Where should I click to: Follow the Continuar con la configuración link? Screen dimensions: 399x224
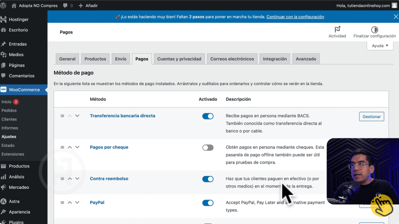pyautogui.click(x=295, y=17)
